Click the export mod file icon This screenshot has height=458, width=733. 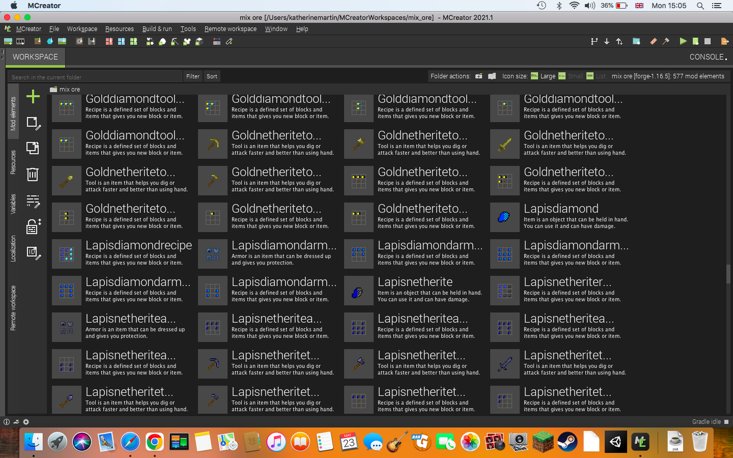click(724, 41)
